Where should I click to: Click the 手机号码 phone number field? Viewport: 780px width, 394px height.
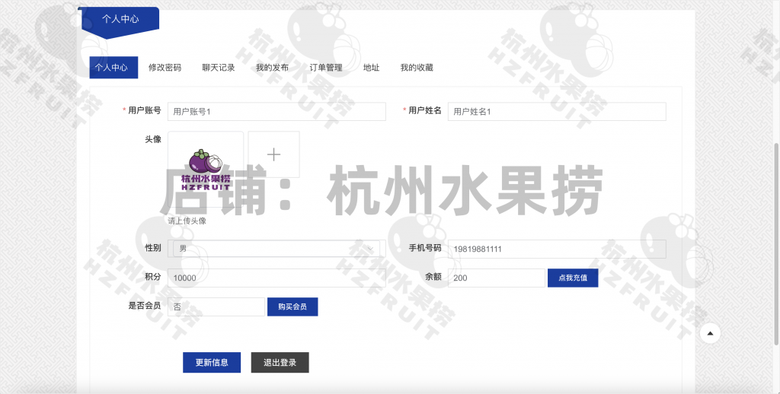[557, 249]
